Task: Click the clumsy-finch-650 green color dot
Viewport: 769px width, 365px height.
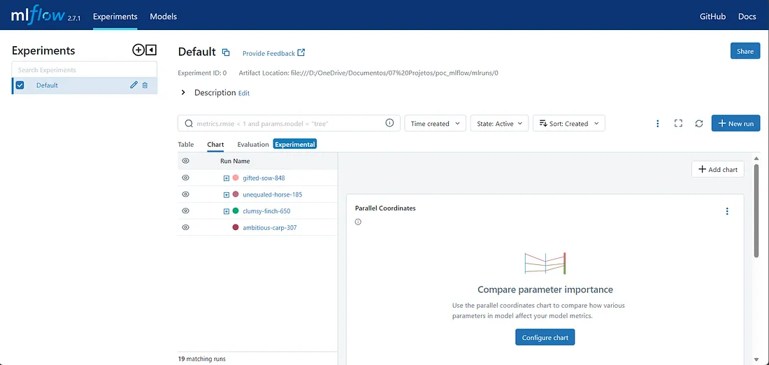Action: [236, 211]
